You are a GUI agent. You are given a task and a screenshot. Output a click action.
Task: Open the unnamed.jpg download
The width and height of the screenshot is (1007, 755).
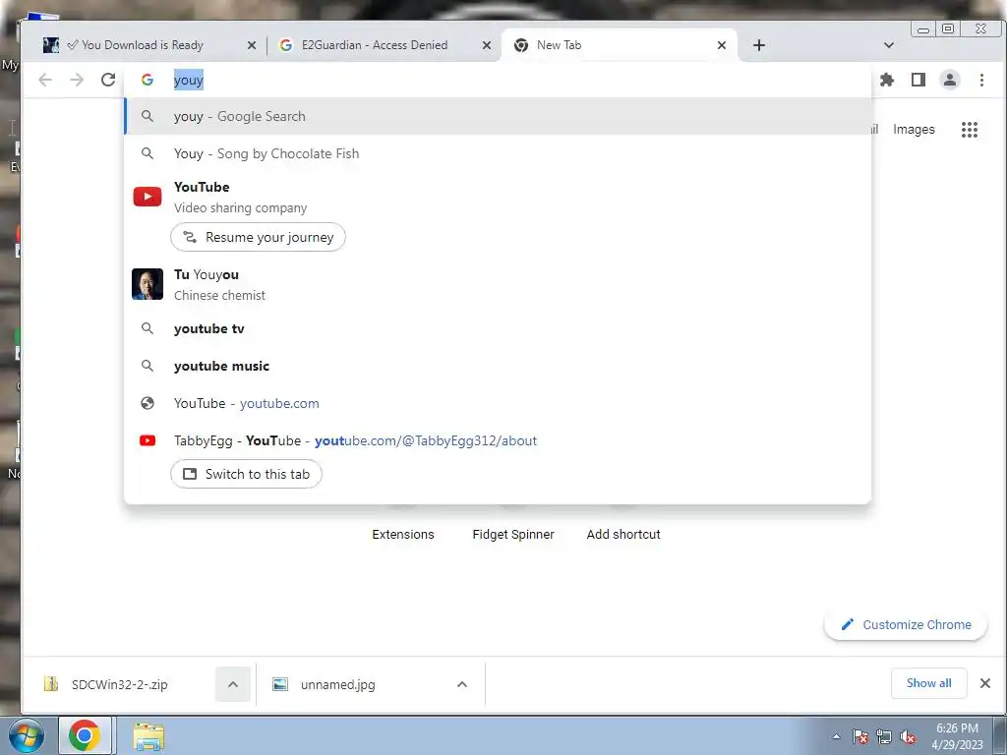pyautogui.click(x=338, y=684)
